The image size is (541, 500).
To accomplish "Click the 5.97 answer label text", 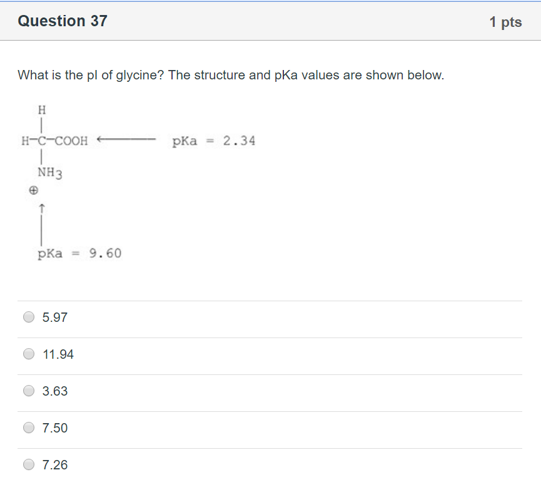I will point(55,317).
